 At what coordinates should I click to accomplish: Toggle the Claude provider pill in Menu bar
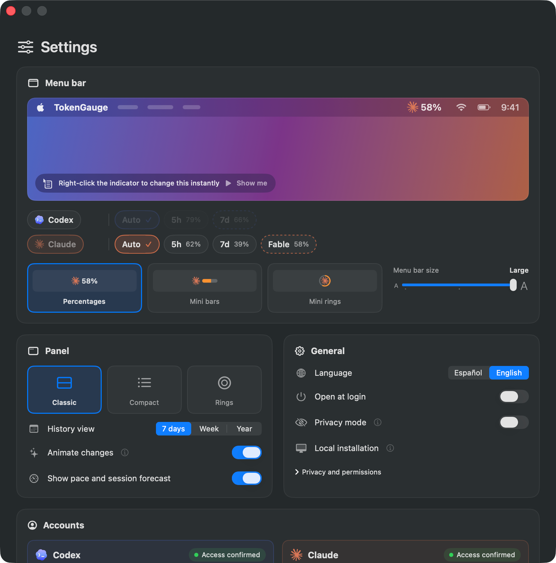point(56,244)
